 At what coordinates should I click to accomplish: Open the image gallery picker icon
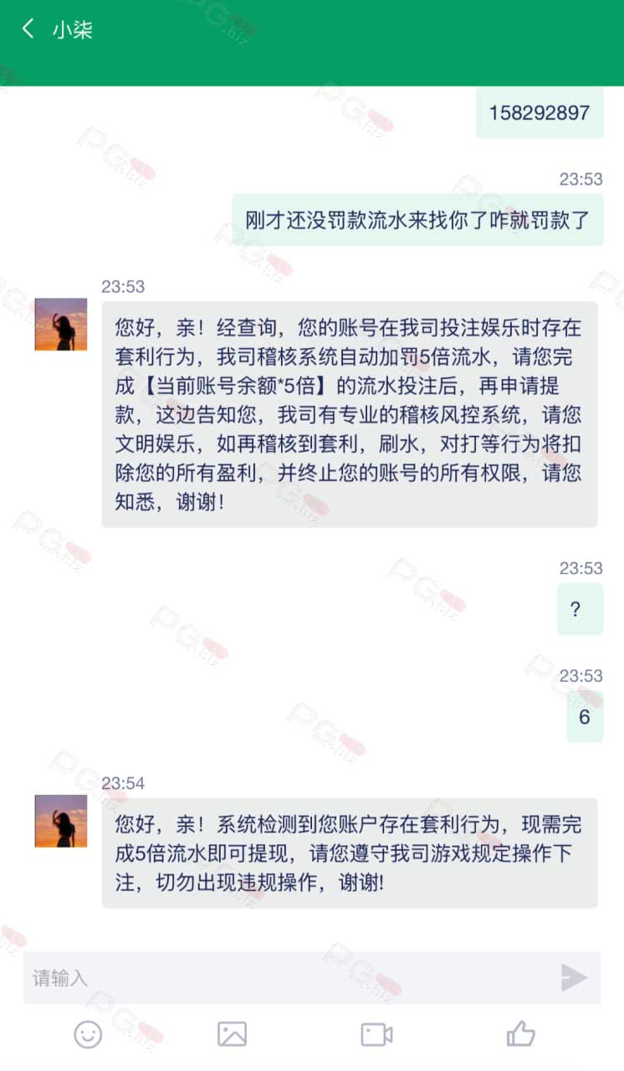coord(232,1034)
